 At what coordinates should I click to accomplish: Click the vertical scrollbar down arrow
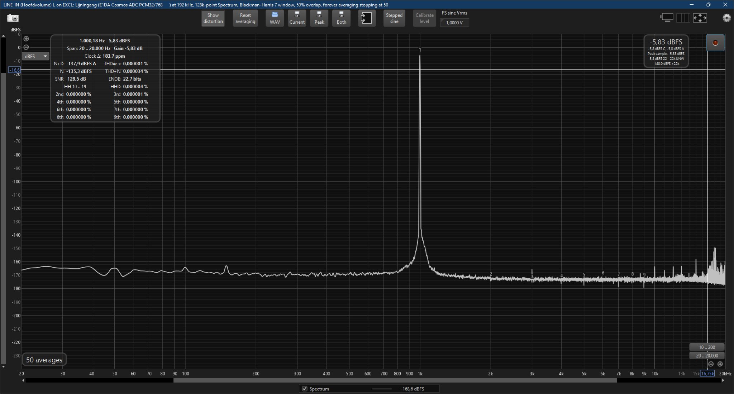pyautogui.click(x=3, y=366)
